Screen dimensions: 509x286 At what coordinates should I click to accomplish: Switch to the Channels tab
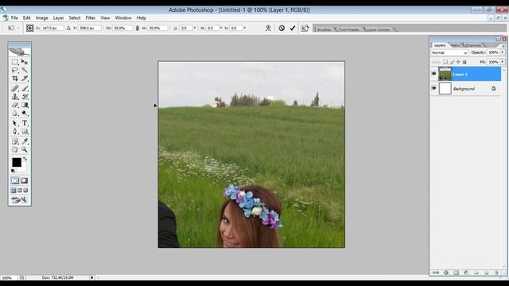(x=473, y=45)
